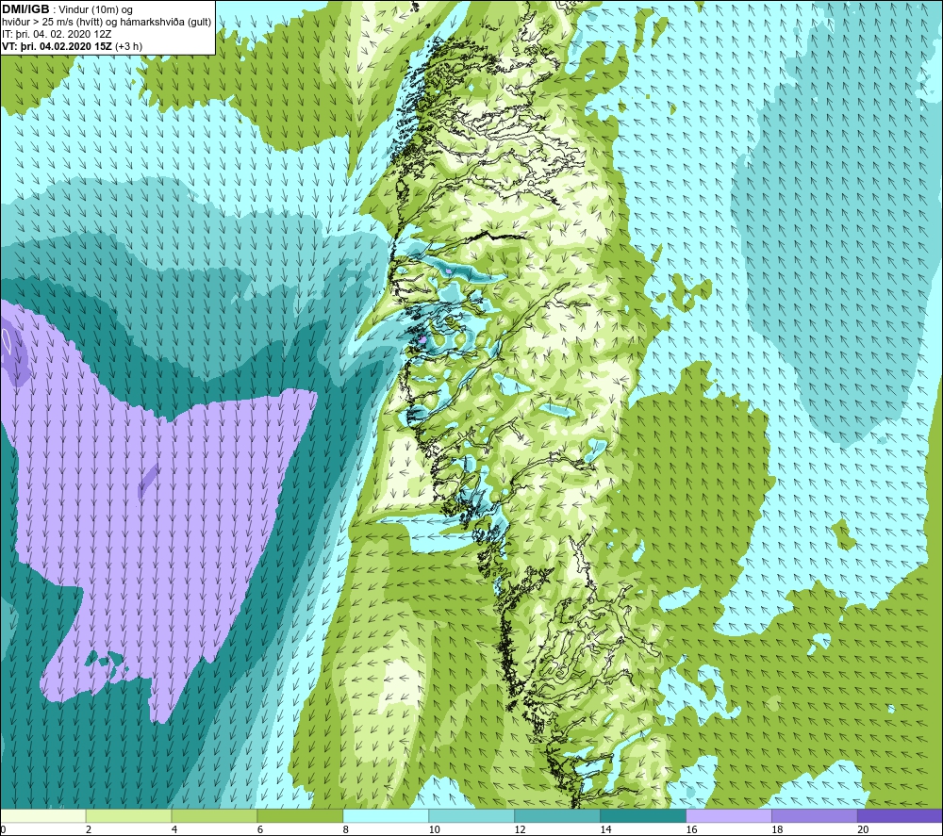Click the '(+3 h)' forecast offset text
The height and width of the screenshot is (836, 943).
pyautogui.click(x=128, y=46)
